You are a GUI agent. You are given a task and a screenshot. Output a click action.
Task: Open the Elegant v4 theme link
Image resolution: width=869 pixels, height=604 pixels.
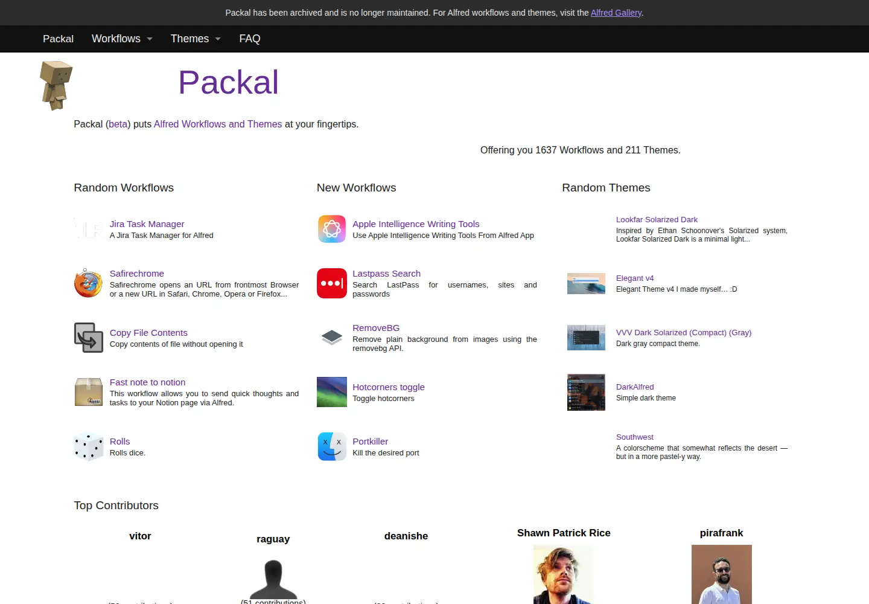click(x=635, y=278)
